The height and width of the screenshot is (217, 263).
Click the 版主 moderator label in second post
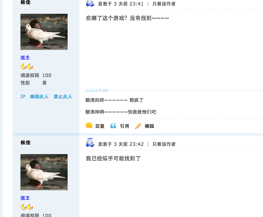tap(25, 198)
